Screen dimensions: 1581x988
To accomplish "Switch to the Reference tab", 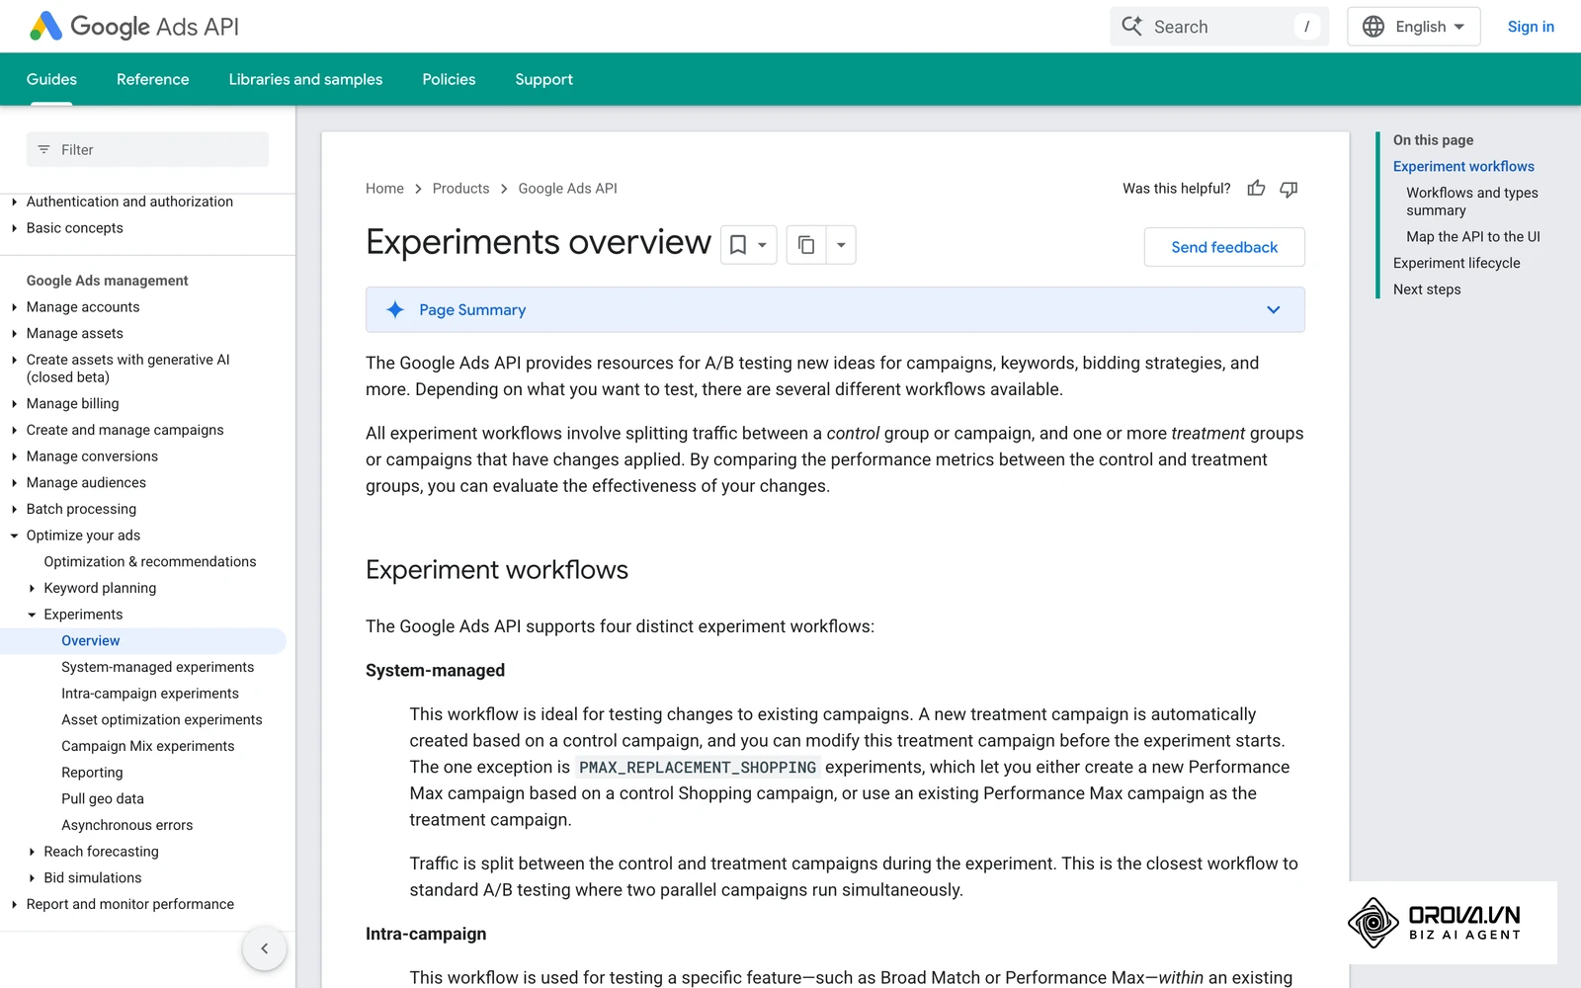I will point(152,79).
